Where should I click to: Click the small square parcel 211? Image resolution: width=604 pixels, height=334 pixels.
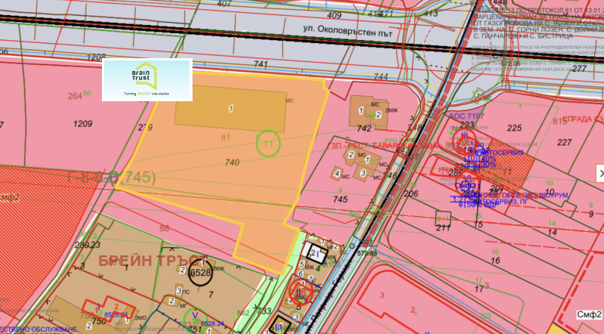click(x=443, y=219)
